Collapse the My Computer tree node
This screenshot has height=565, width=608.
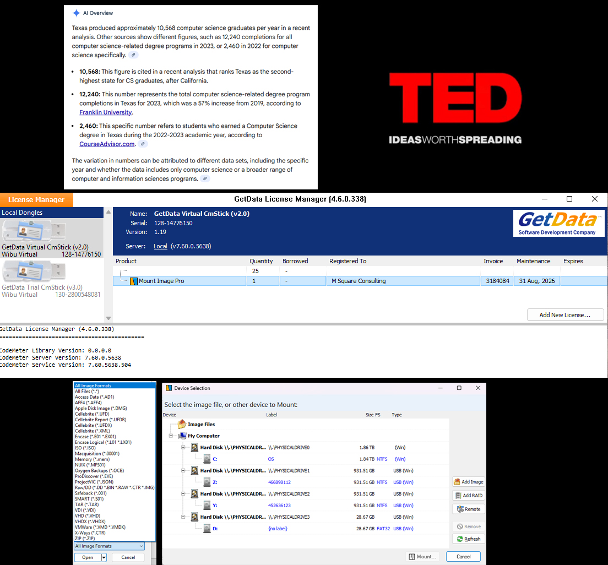click(x=172, y=436)
